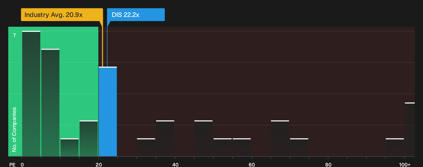Viewport: 423px width, 167px height.
Task: Select the dark bar at PE 50-55
Action: [223, 147]
